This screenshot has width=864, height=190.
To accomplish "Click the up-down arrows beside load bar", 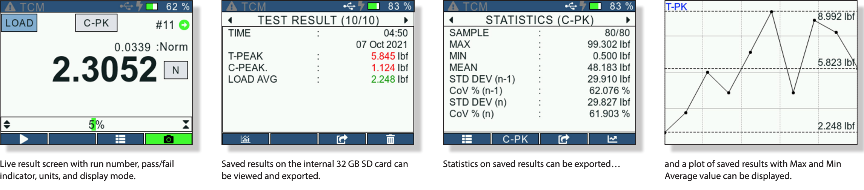I will click(x=7, y=124).
